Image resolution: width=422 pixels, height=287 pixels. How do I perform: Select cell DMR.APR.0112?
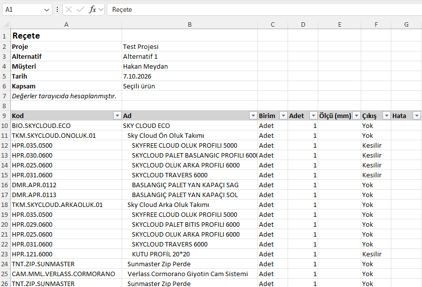click(x=66, y=185)
